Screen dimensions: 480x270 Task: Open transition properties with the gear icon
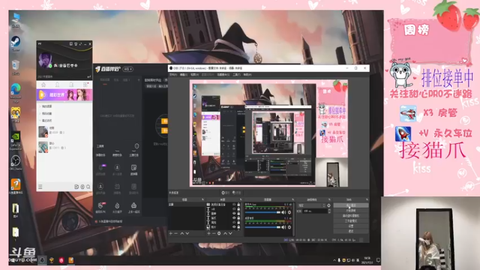pos(329,205)
